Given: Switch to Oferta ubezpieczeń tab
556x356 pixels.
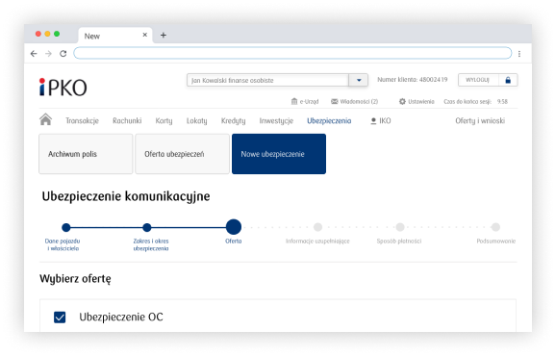Looking at the screenshot, I should [182, 154].
